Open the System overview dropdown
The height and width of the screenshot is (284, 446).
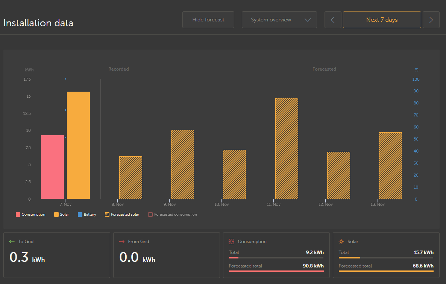[271, 20]
